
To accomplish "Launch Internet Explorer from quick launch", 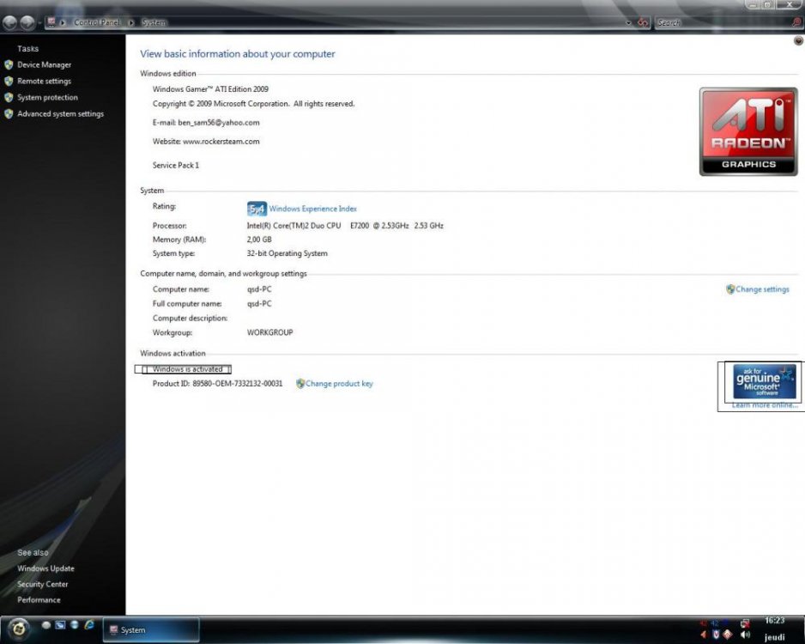I will tap(88, 625).
